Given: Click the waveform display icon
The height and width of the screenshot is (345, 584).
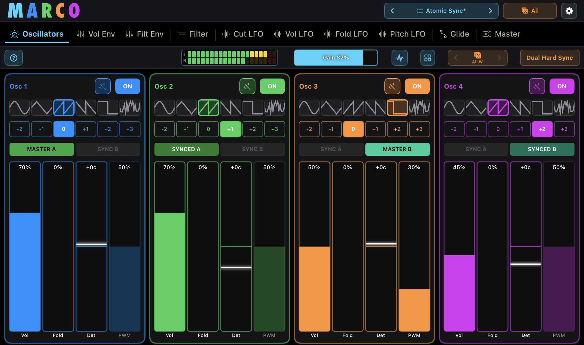Looking at the screenshot, I should [x=400, y=58].
